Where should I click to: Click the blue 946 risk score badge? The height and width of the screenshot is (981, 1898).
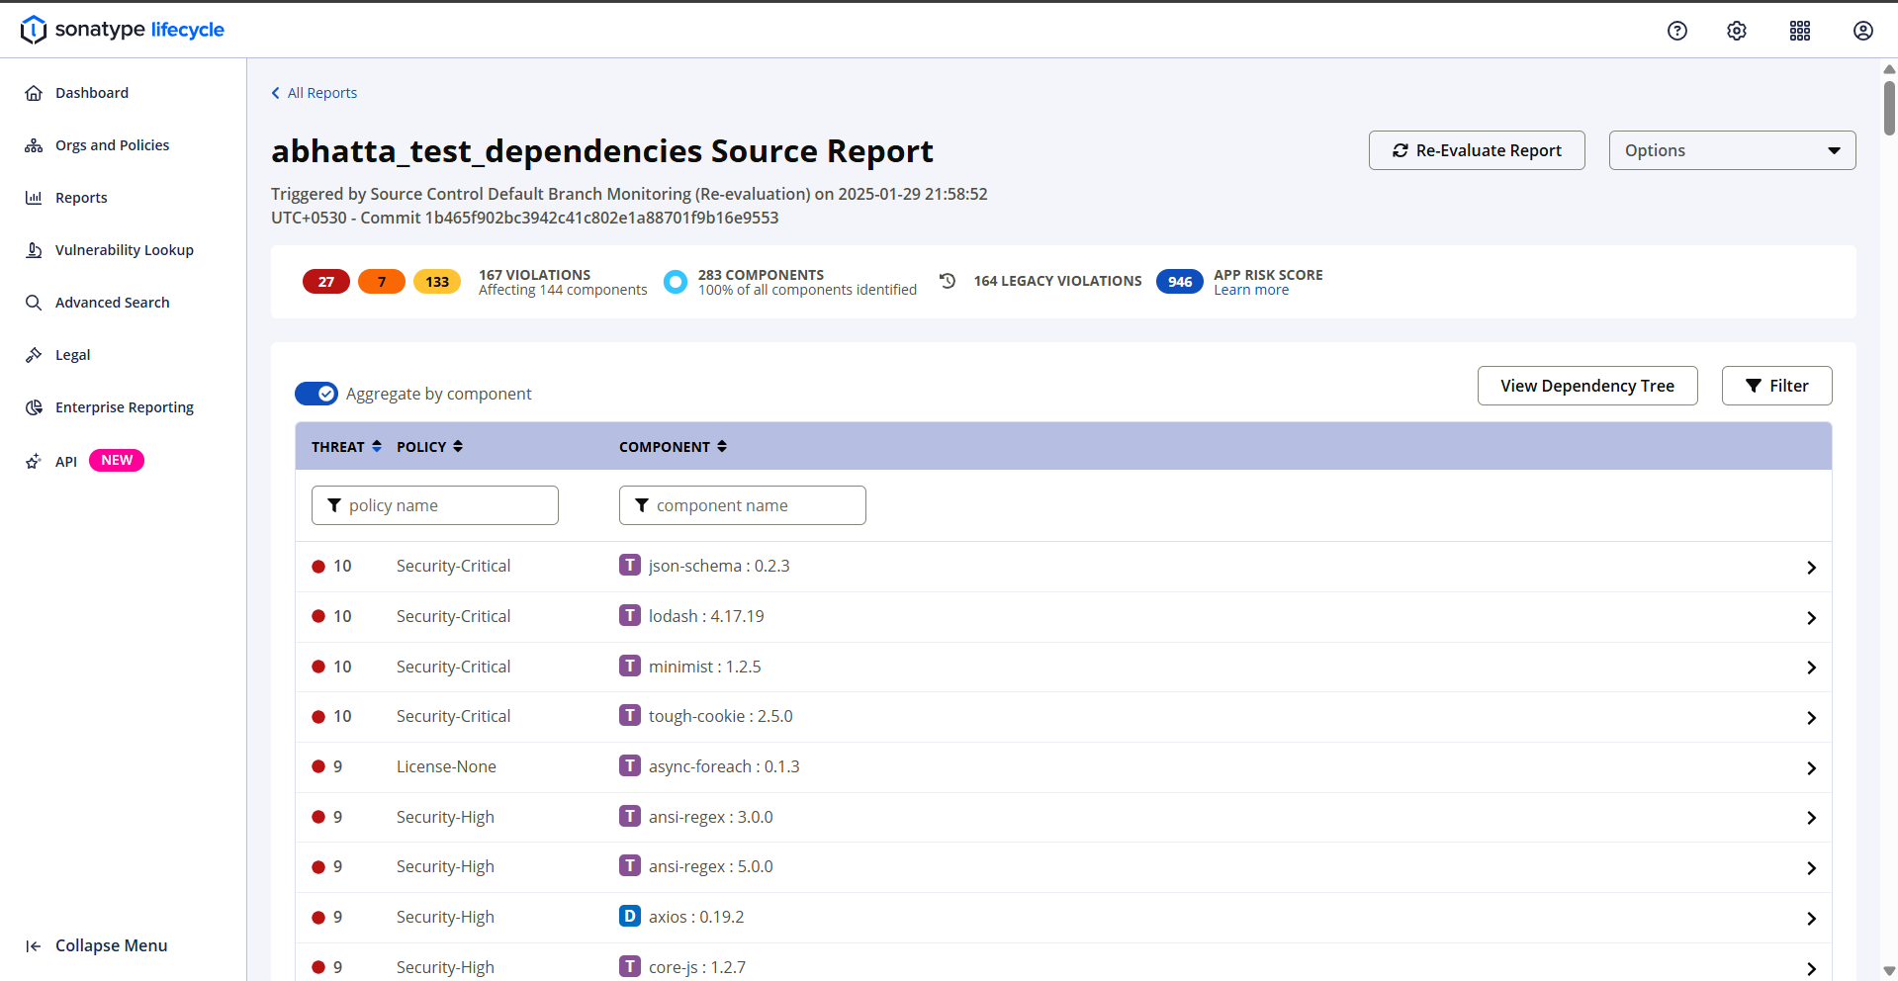point(1180,282)
